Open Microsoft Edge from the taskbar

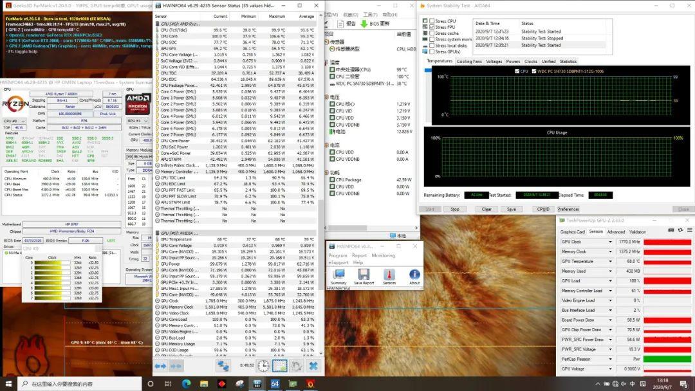(x=186, y=384)
